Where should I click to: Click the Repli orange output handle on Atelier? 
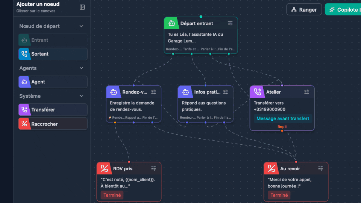point(282,131)
